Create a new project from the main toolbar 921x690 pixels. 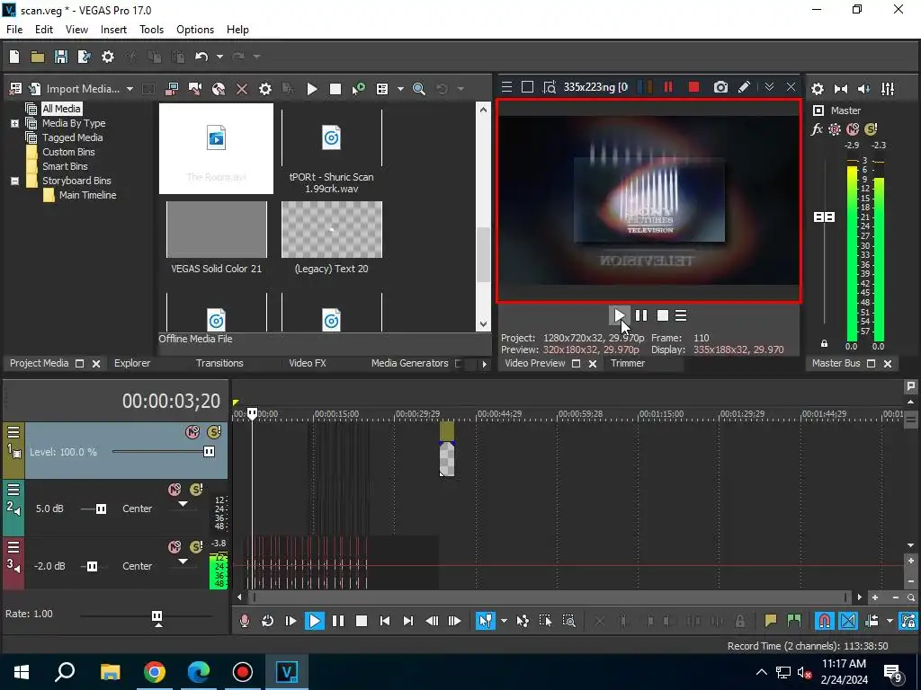coord(14,57)
